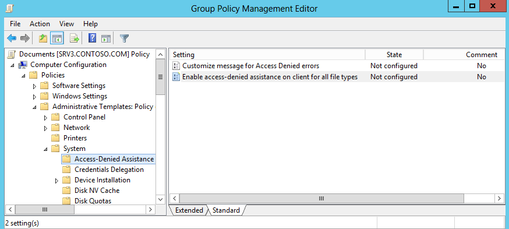Click the Back arrow toolbar icon

(12, 38)
